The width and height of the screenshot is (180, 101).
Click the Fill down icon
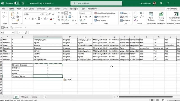click(x=135, y=17)
